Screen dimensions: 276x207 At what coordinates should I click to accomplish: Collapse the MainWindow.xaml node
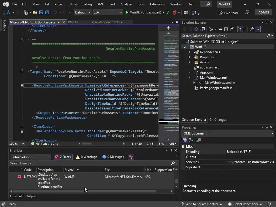click(189, 78)
